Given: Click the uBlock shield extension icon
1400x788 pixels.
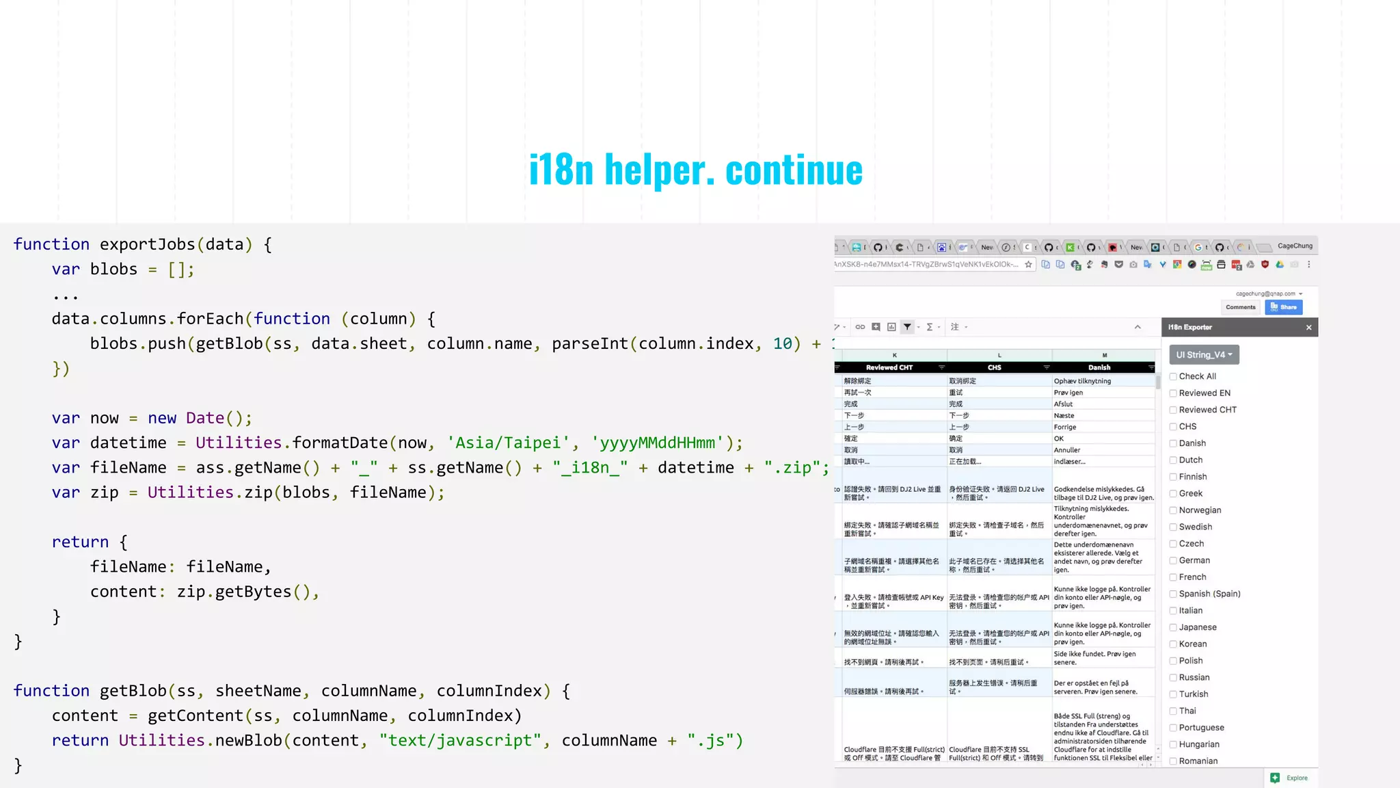Looking at the screenshot, I should click(x=1265, y=265).
